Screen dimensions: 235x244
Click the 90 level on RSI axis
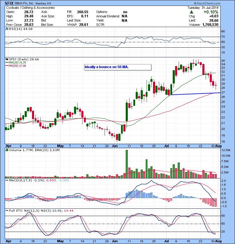coord(223,31)
